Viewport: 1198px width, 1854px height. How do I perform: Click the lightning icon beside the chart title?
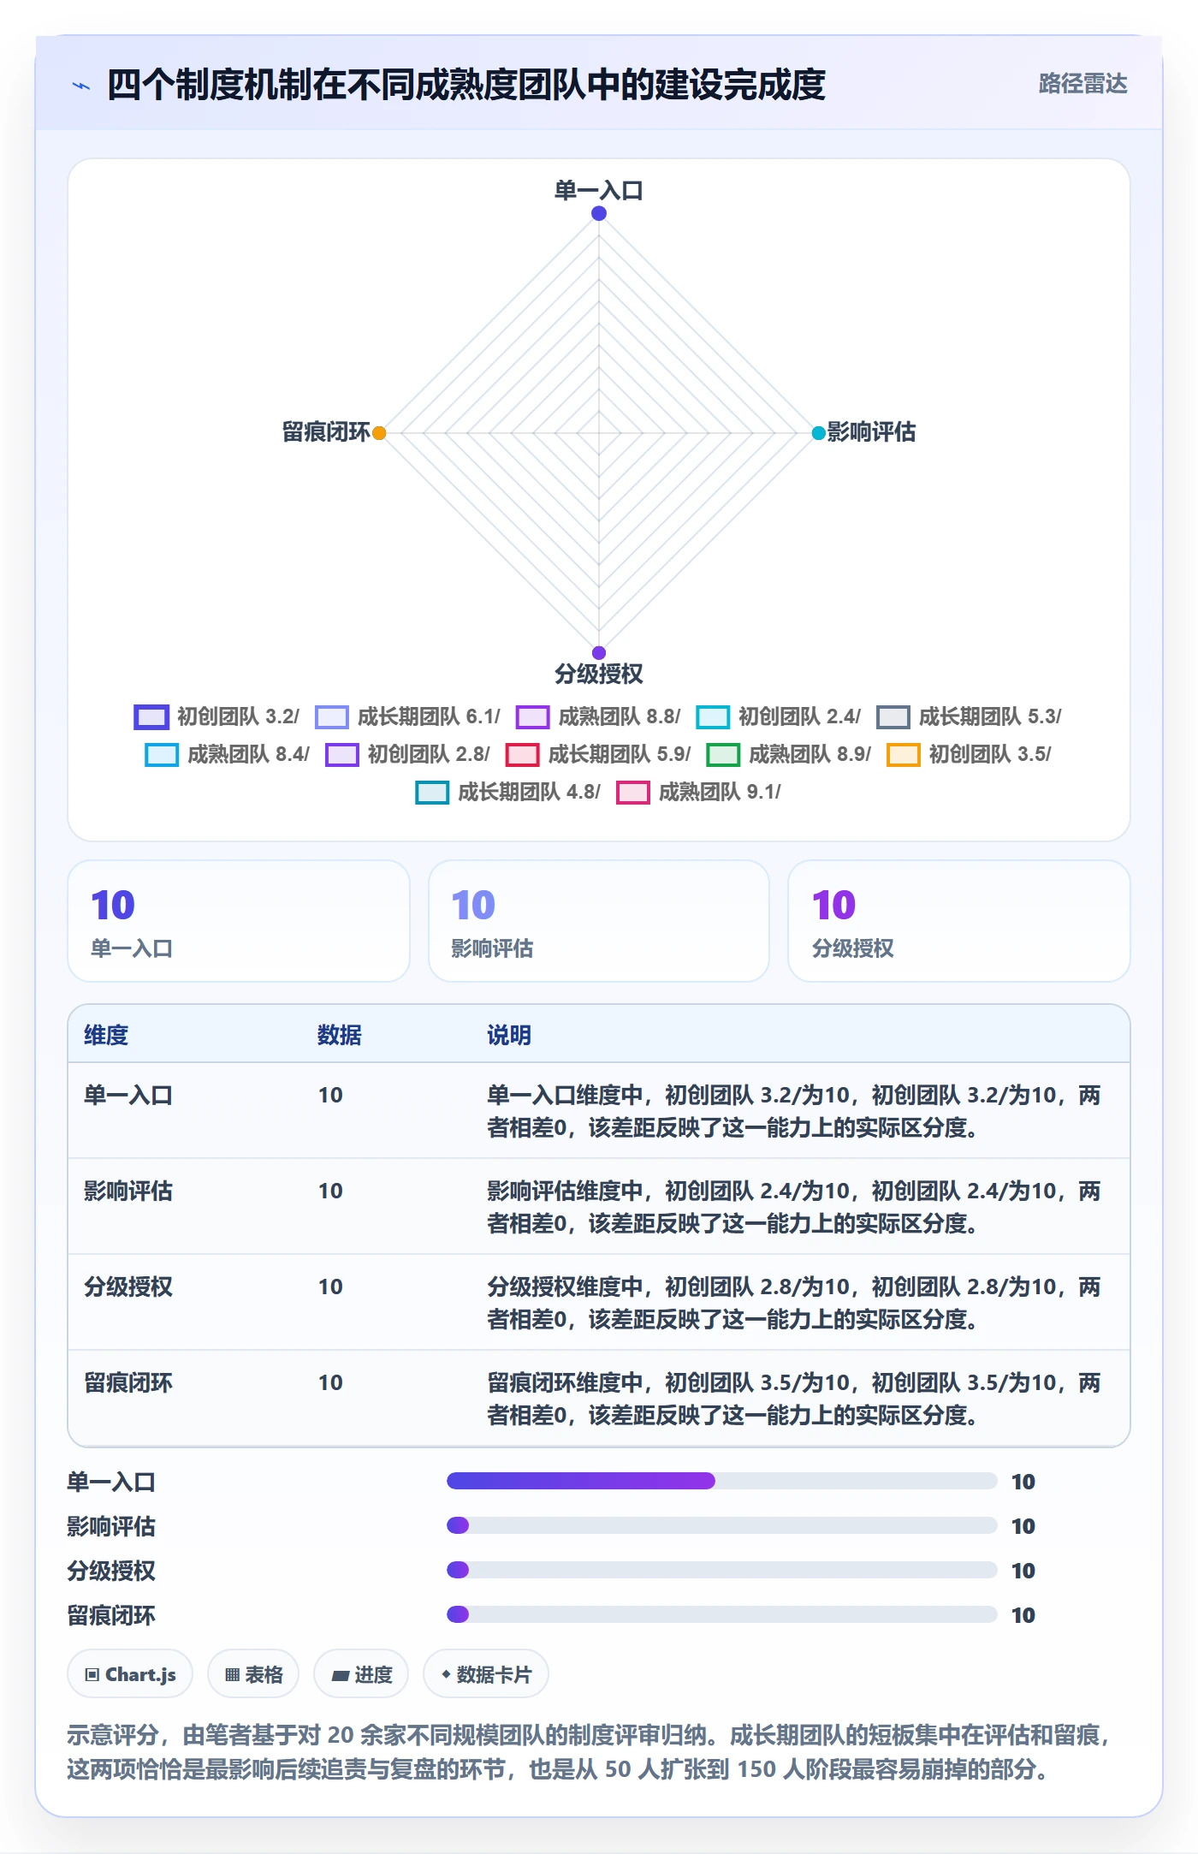coord(81,86)
